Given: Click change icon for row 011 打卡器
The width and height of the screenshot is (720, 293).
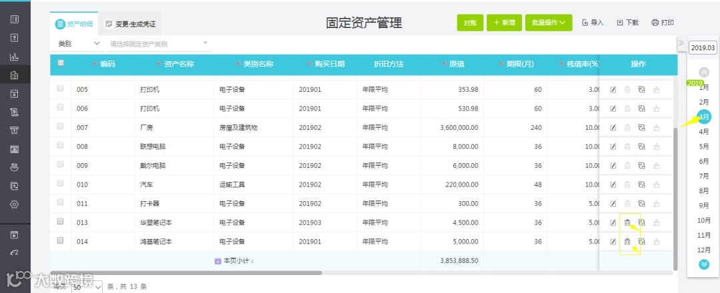Looking at the screenshot, I should 642,203.
